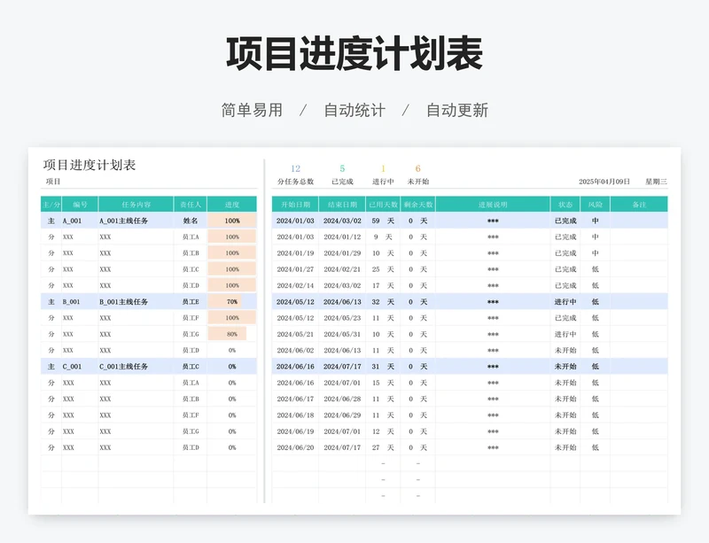This screenshot has height=543, width=709.
Task: Click the 风险 column header
Action: [x=595, y=205]
